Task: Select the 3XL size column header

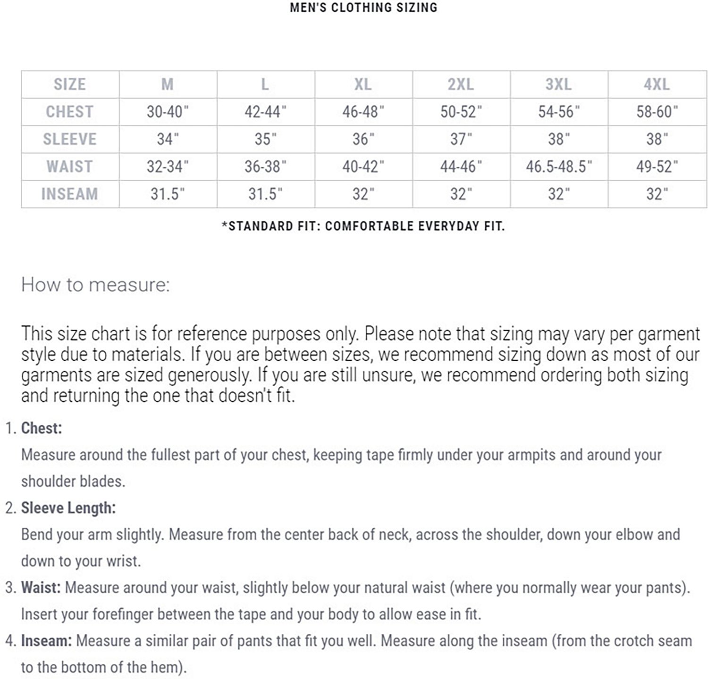Action: [x=559, y=84]
